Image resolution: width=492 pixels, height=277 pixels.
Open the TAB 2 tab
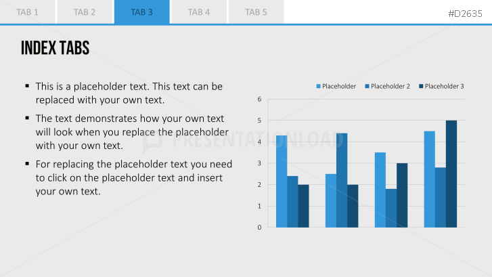pyautogui.click(x=85, y=12)
